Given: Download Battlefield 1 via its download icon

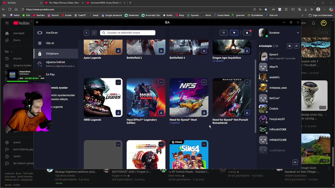Looking at the screenshot, I should pos(161,51).
